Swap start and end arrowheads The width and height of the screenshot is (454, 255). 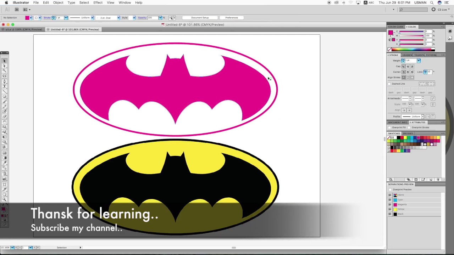(x=433, y=98)
